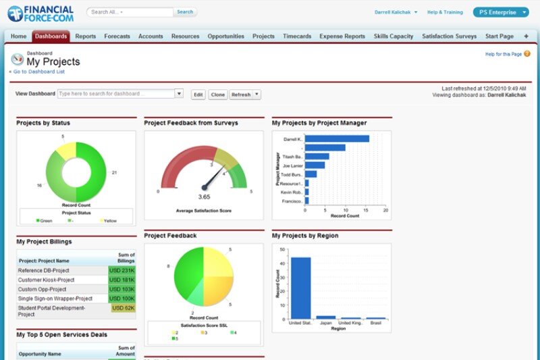Click the FinancialForce.com logo
Image resolution: width=540 pixels, height=360 pixels.
click(x=40, y=13)
